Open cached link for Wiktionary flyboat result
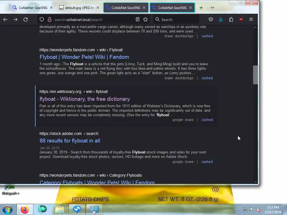 point(207,120)
